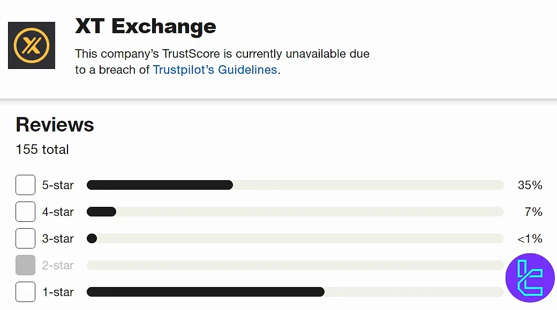The image size is (557, 310).
Task: Click the purple watermark logo badge
Action: click(x=530, y=278)
